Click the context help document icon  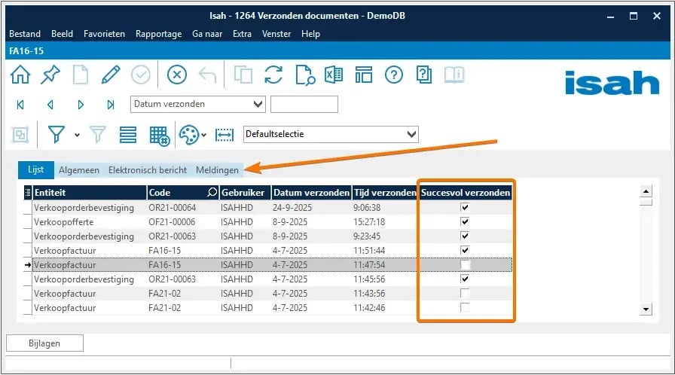[x=424, y=75]
